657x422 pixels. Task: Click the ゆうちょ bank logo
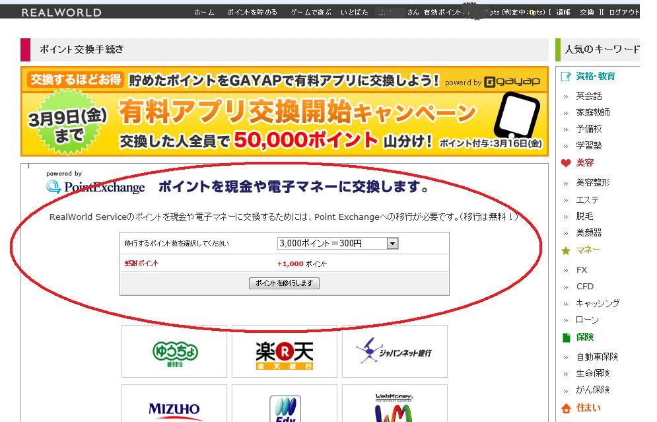pyautogui.click(x=174, y=351)
